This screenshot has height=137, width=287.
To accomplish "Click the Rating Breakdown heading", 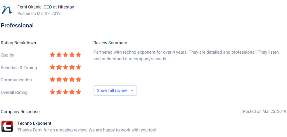I will pos(18,43).
